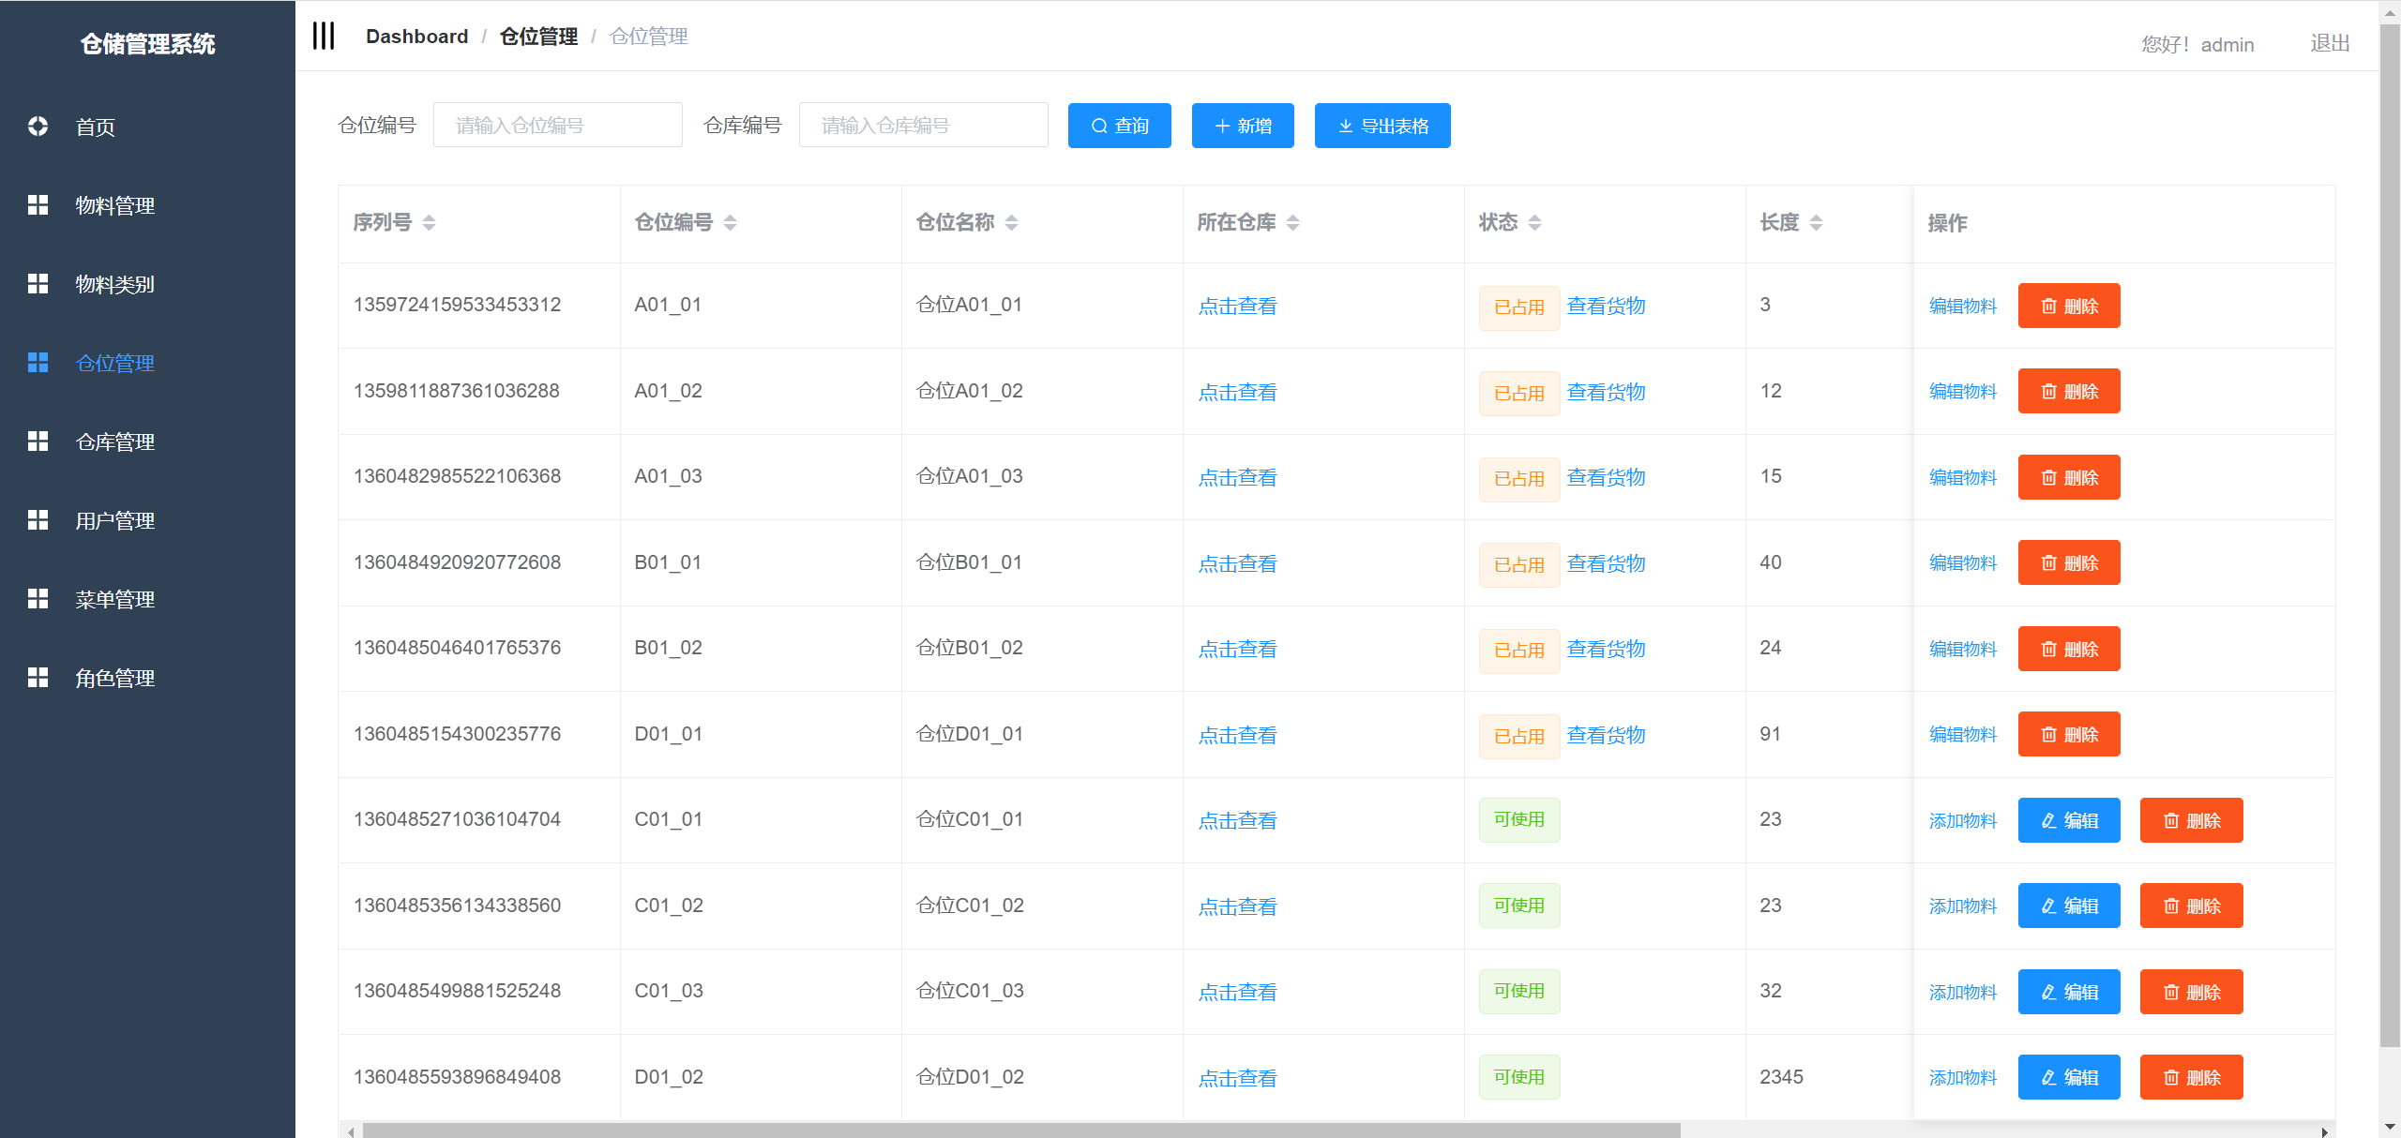Viewport: 2401px width, 1138px height.
Task: Open 角色管理 in the sidebar menu
Action: pos(147,678)
